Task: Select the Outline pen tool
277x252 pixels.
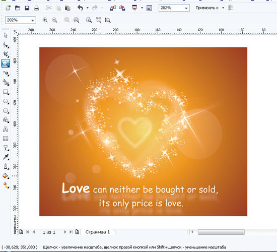Action: pos(6,166)
